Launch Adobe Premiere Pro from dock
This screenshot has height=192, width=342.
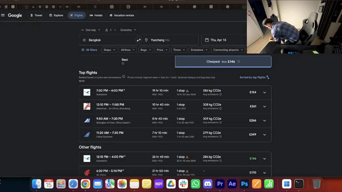(x=220, y=184)
